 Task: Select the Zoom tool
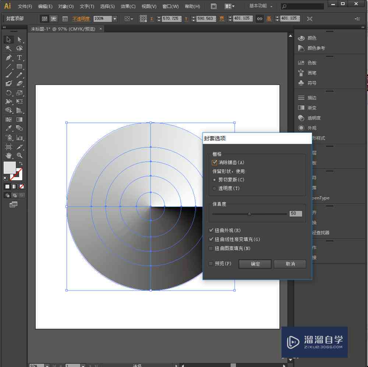[19, 155]
